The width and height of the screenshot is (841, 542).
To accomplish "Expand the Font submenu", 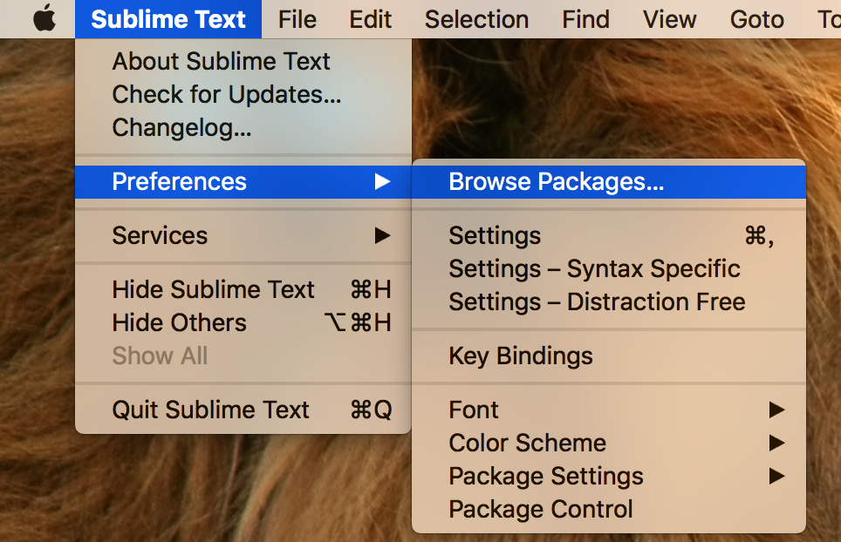I will coord(609,410).
